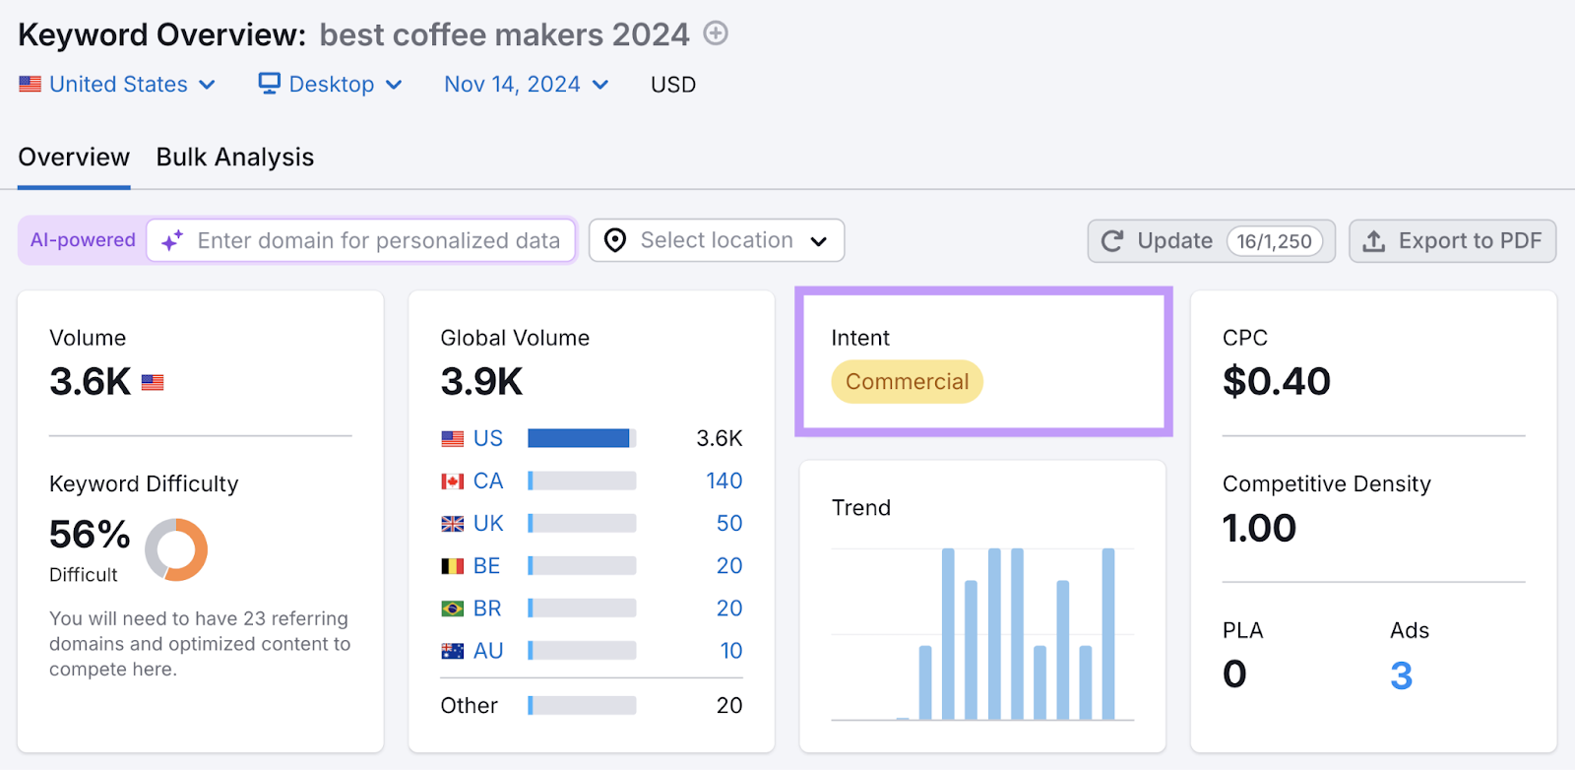Click the location pin icon
This screenshot has width=1575, height=770.
click(x=615, y=241)
